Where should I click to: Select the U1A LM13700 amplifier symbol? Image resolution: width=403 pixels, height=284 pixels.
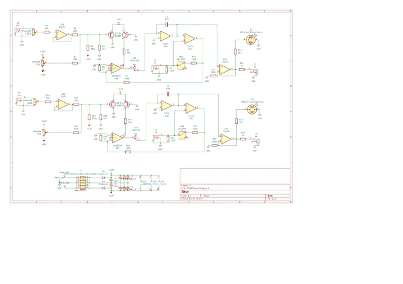tap(116, 68)
